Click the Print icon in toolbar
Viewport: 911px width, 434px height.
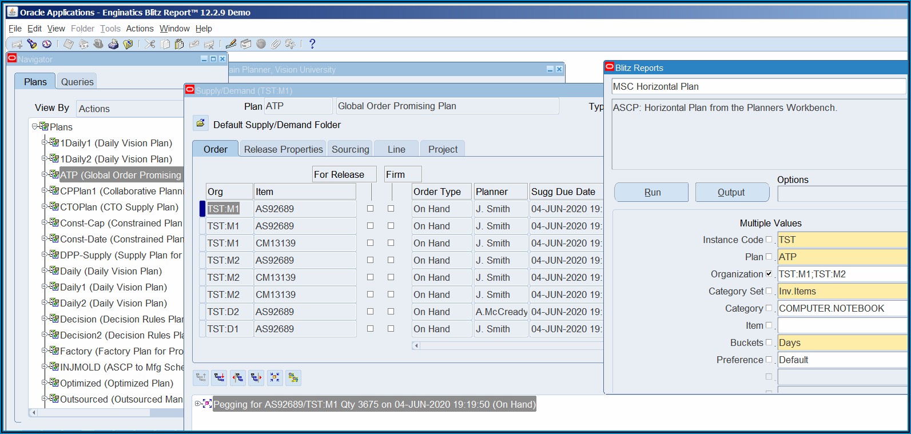(113, 44)
